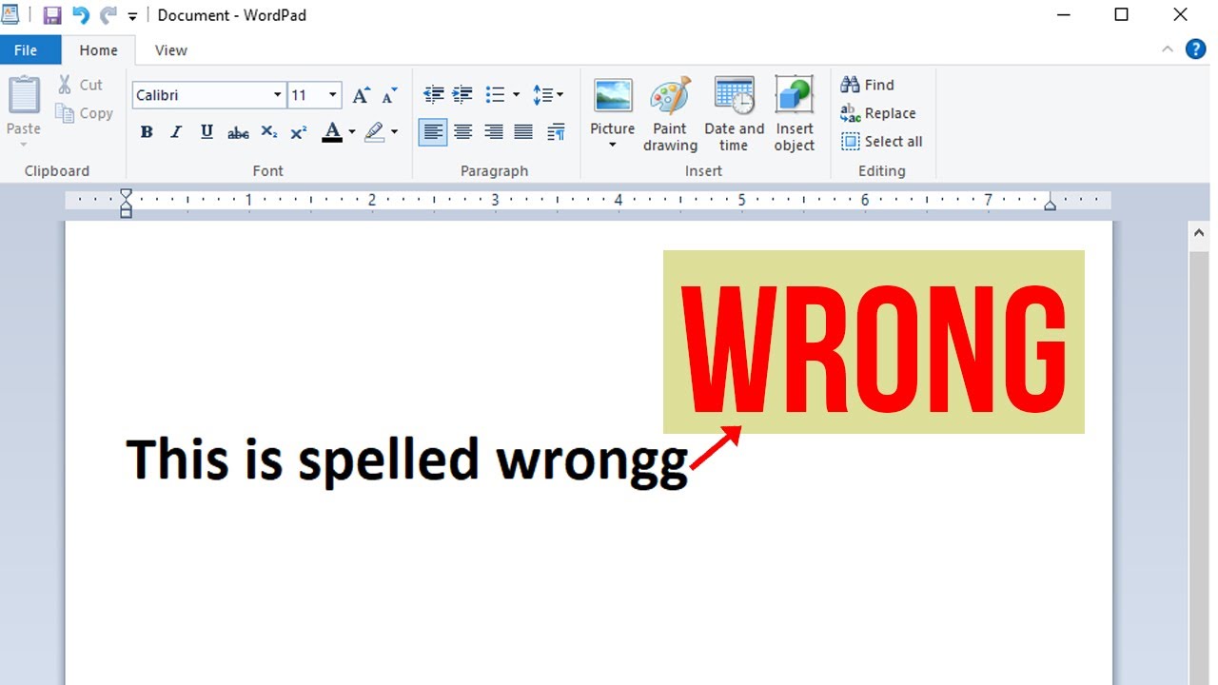Expand text color palette arrow
The height and width of the screenshot is (685, 1218).
pos(351,132)
